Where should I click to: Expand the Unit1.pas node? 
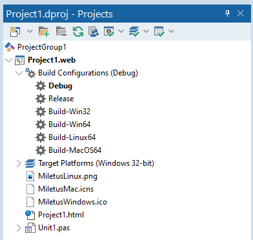19,228
